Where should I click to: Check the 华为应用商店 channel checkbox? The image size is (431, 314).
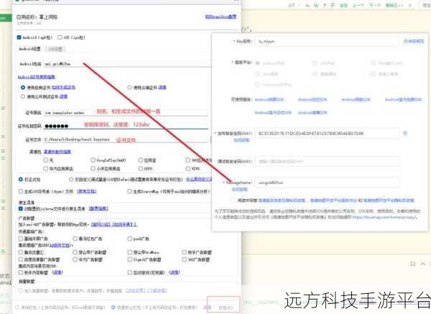click(46, 168)
